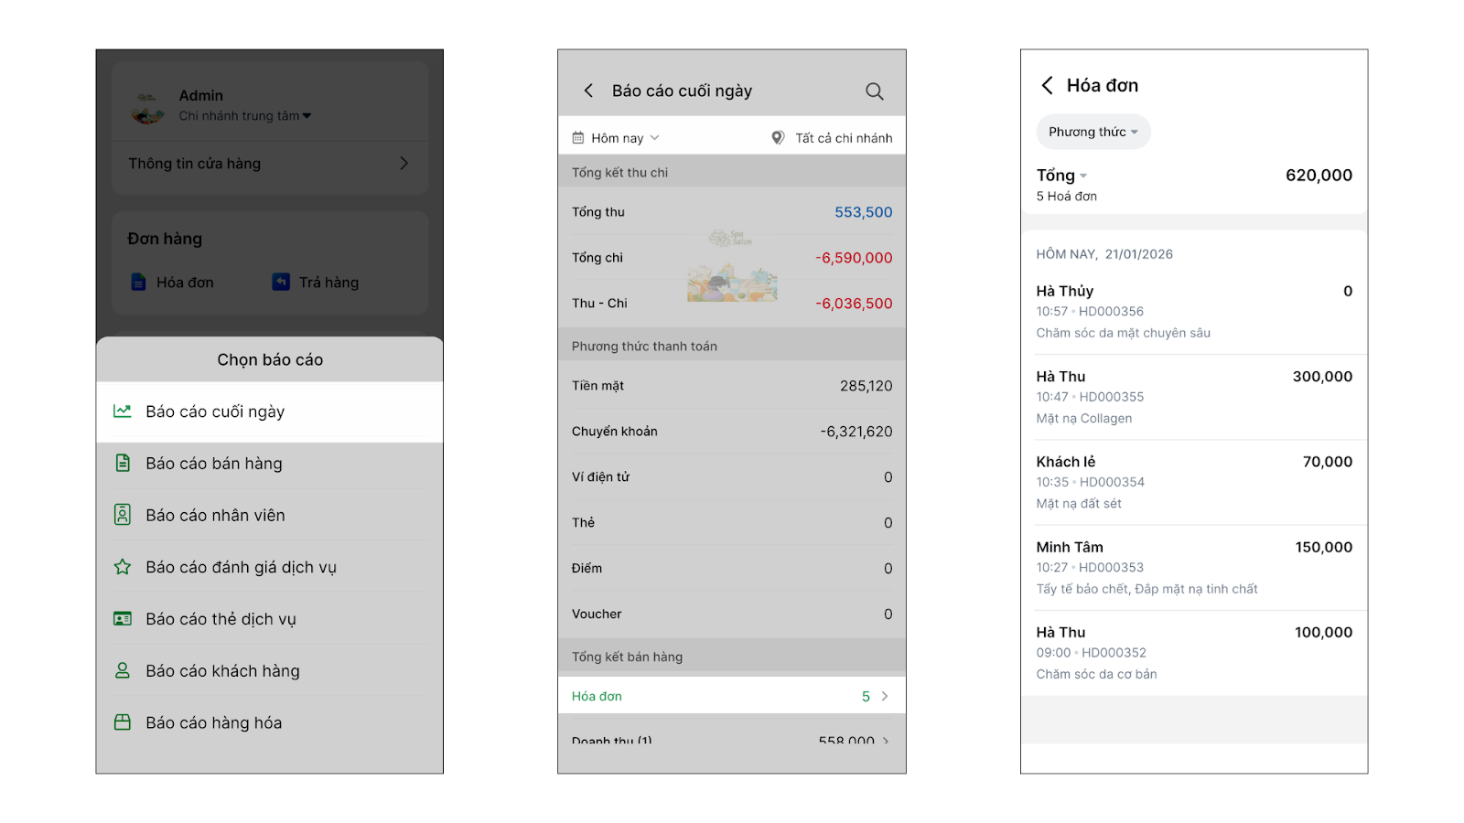Screen dimensions: 1464x823
Task: Tap back arrow on Báo cáo cuối ngày header
Action: [588, 91]
